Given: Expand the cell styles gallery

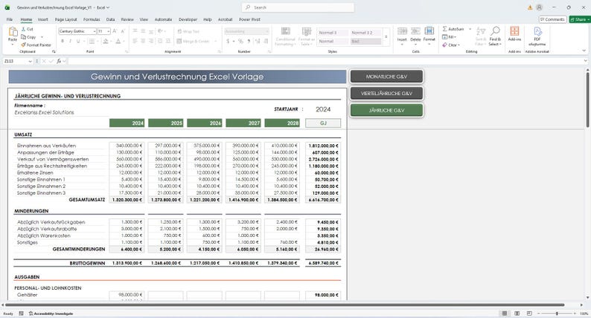Looking at the screenshot, I should [386, 37].
